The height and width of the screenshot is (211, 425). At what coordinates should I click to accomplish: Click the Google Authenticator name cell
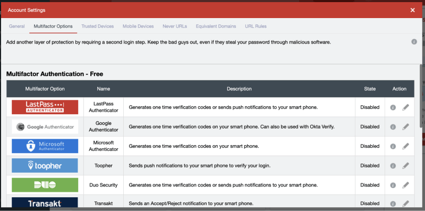click(104, 126)
